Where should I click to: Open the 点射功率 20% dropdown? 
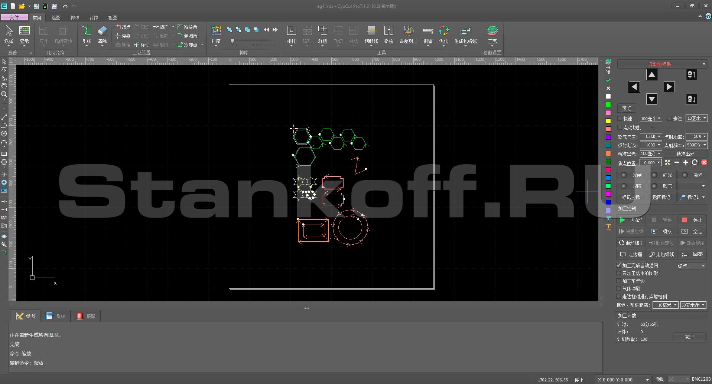pyautogui.click(x=696, y=136)
